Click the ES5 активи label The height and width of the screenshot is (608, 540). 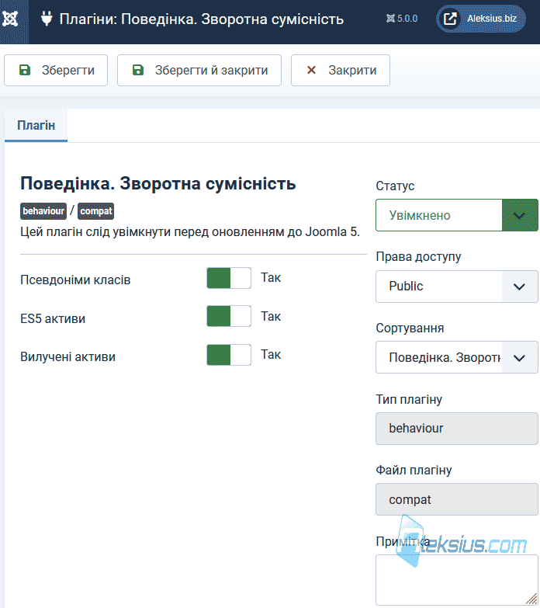point(53,318)
